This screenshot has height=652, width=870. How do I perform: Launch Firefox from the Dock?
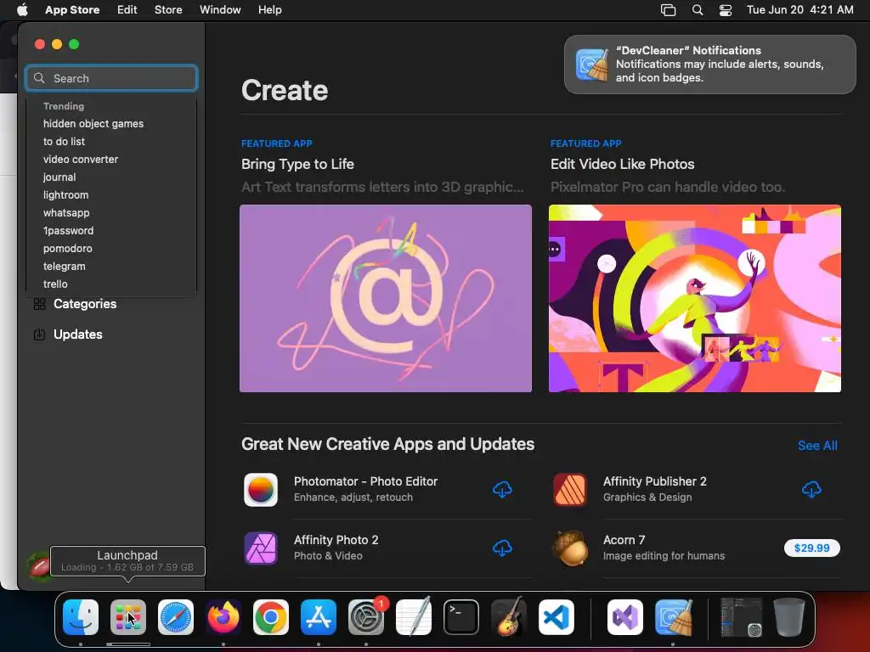(x=223, y=617)
